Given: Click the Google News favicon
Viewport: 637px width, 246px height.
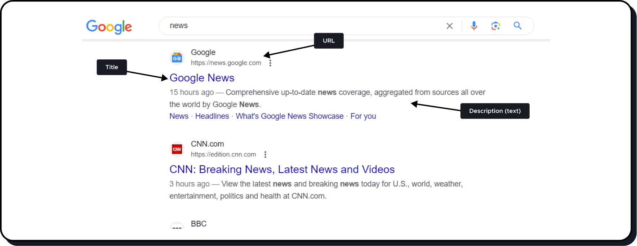Looking at the screenshot, I should (x=177, y=58).
